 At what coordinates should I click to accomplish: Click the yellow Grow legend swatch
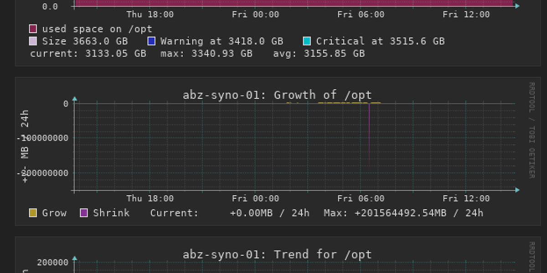(x=33, y=213)
